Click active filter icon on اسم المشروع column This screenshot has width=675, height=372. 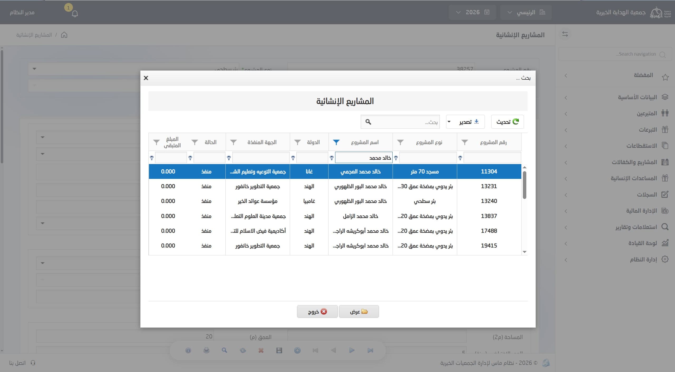pos(336,142)
